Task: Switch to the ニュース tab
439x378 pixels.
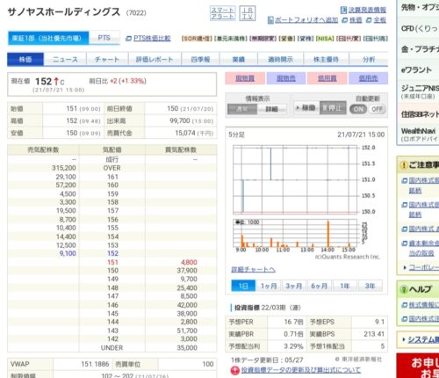Action: point(65,59)
